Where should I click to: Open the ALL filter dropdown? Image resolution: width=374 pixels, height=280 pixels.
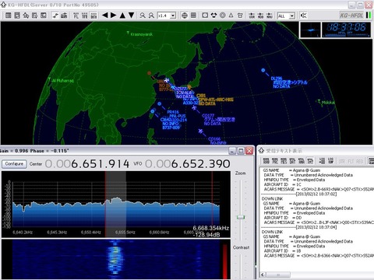pyautogui.click(x=292, y=16)
